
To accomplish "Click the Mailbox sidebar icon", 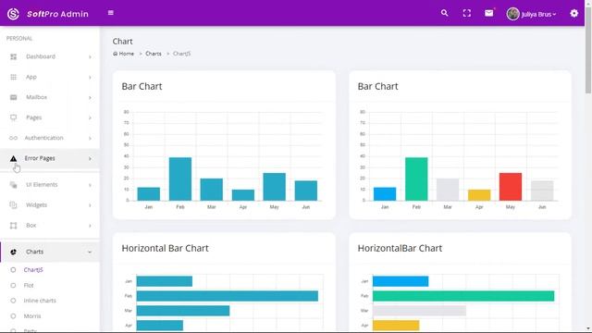I will pos(14,97).
